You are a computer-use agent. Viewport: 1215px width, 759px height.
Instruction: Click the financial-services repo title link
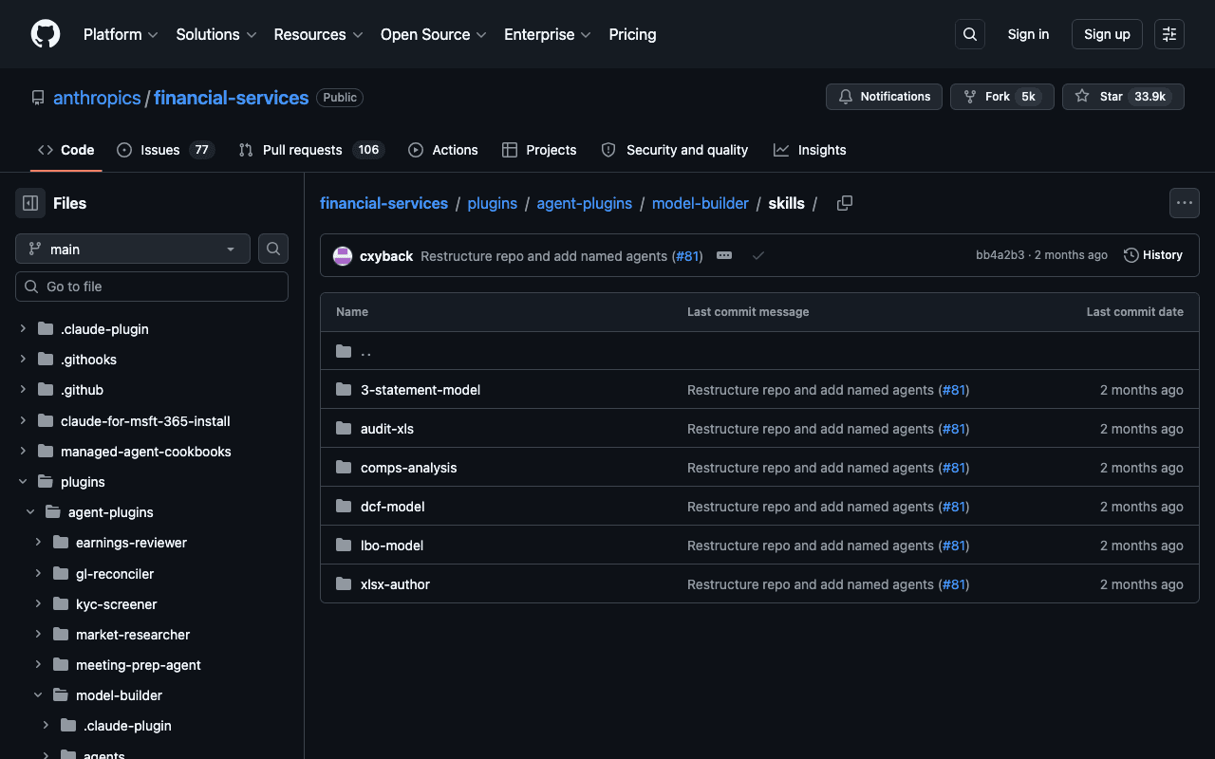click(232, 98)
